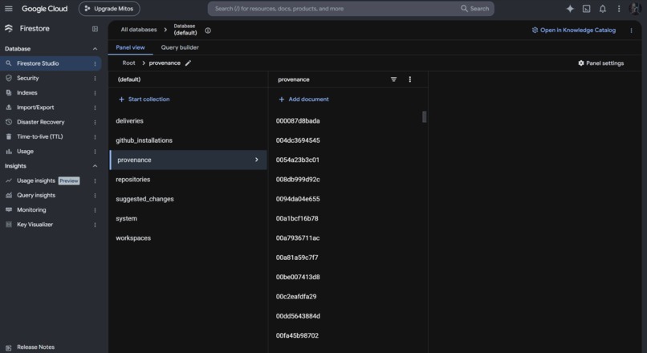The width and height of the screenshot is (647, 353).
Task: Select the repositories collection
Action: [x=188, y=180]
